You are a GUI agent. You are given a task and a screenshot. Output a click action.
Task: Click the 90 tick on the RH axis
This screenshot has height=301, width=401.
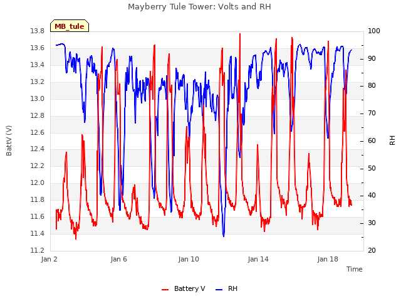(372, 58)
